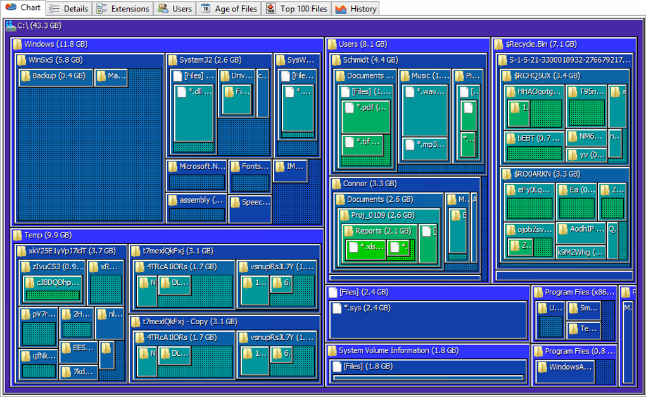Click the Schmidt (4.4 GB) folder icon
This screenshot has height=397, width=646.
click(x=336, y=60)
